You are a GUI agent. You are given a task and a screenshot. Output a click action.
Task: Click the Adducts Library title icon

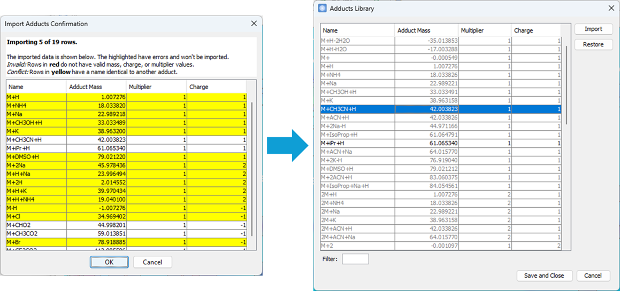click(x=322, y=9)
